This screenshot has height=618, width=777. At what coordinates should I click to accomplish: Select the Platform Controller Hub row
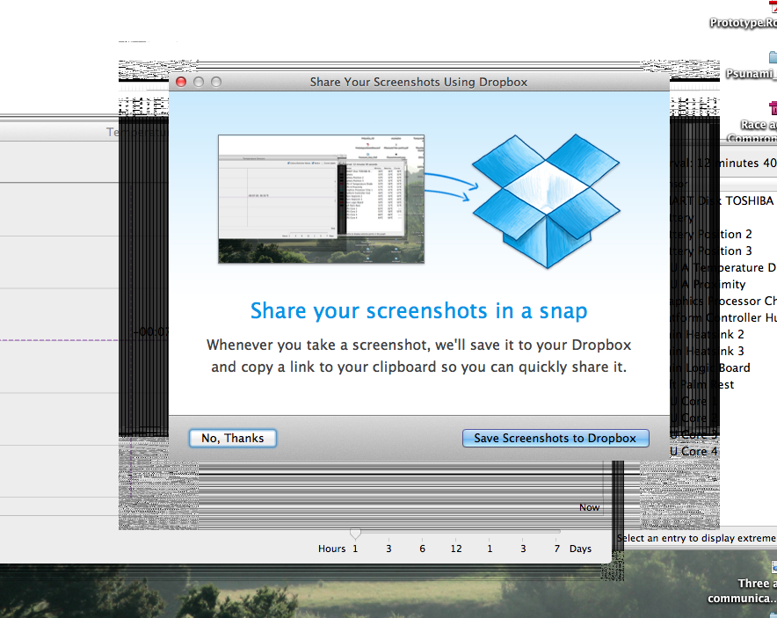tap(723, 317)
